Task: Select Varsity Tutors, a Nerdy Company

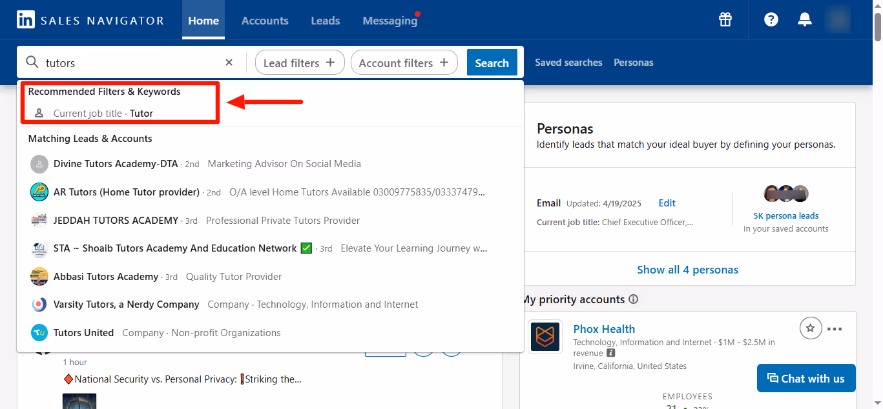Action: [270, 304]
